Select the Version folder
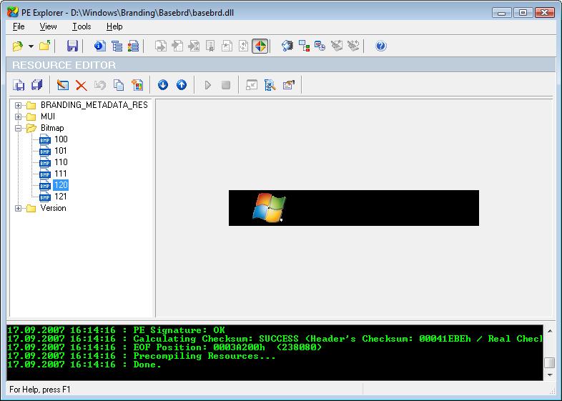 click(x=53, y=208)
